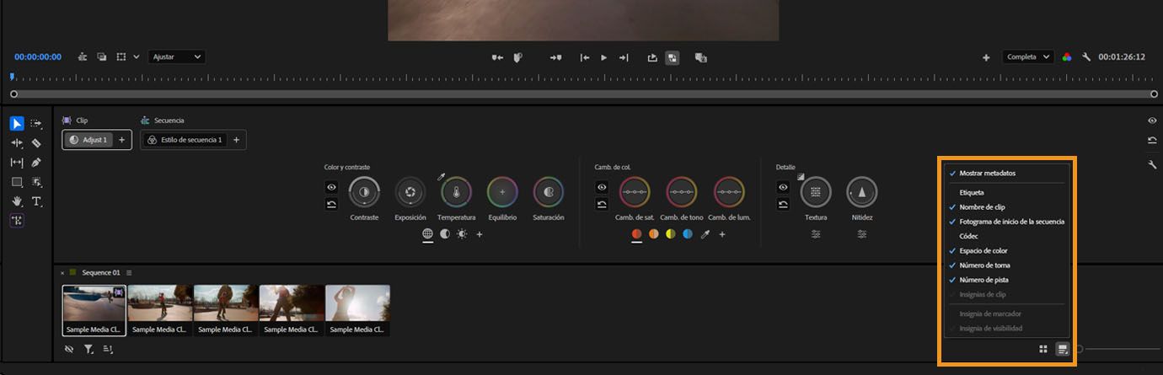Add style next to Estilo de secuencia 1

point(236,140)
